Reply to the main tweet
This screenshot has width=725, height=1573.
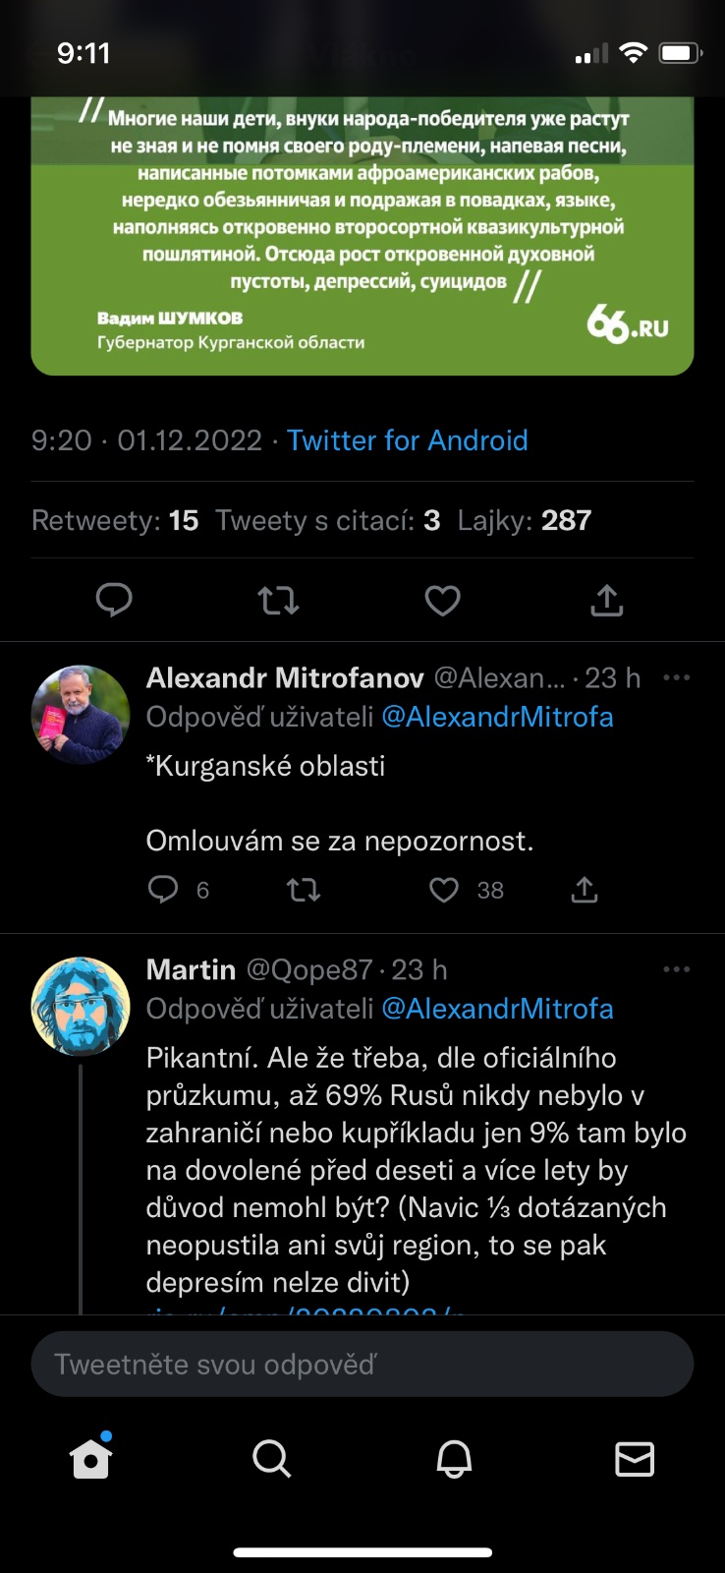[x=114, y=600]
